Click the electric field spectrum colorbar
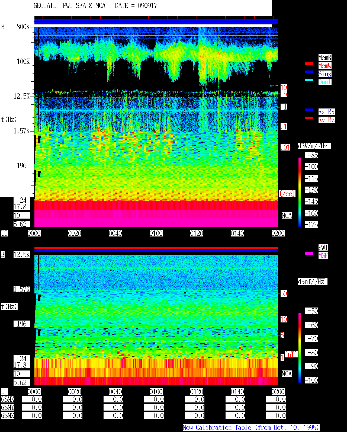Viewport: 347px width, 432px height. point(300,192)
